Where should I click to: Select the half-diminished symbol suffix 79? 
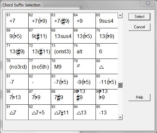click(x=85, y=66)
